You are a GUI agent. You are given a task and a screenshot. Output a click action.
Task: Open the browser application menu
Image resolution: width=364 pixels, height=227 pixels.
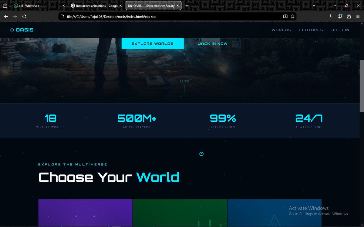(358, 16)
